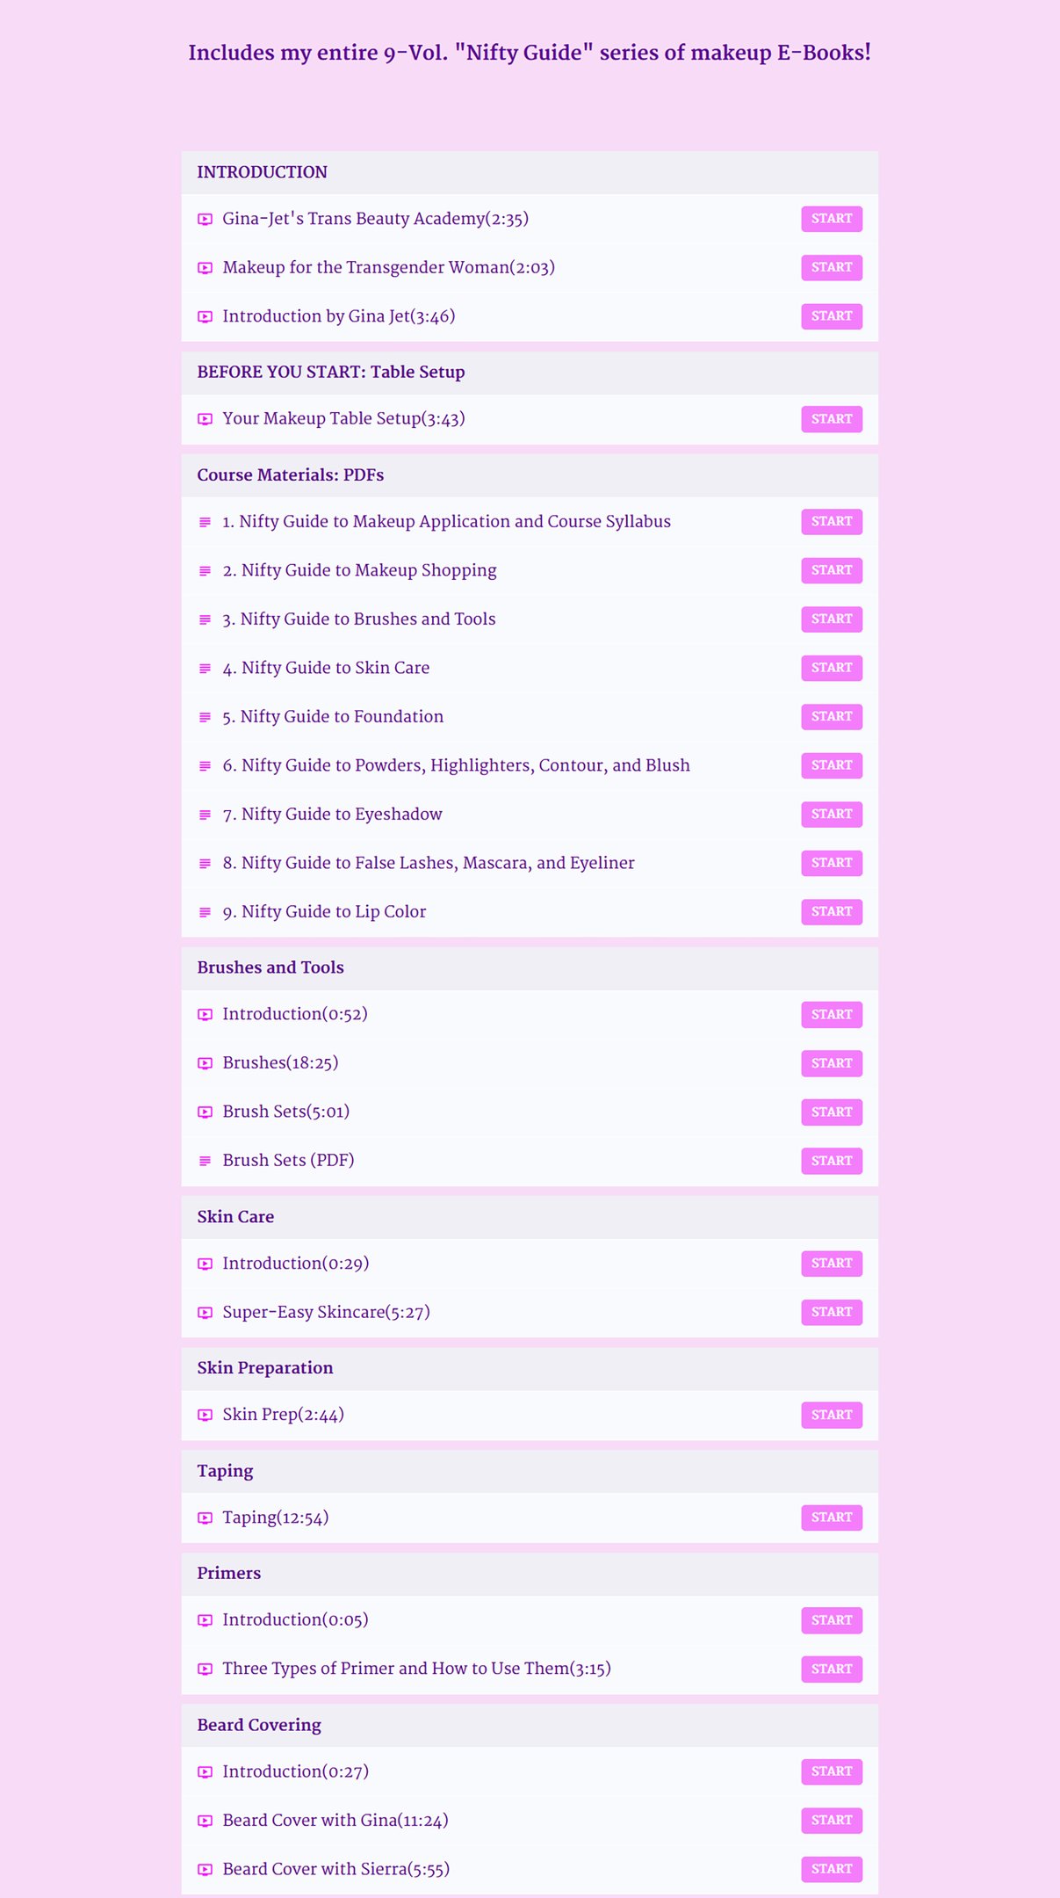
Task: Select the Course Materials: PDFs section header
Action: pyautogui.click(x=530, y=475)
